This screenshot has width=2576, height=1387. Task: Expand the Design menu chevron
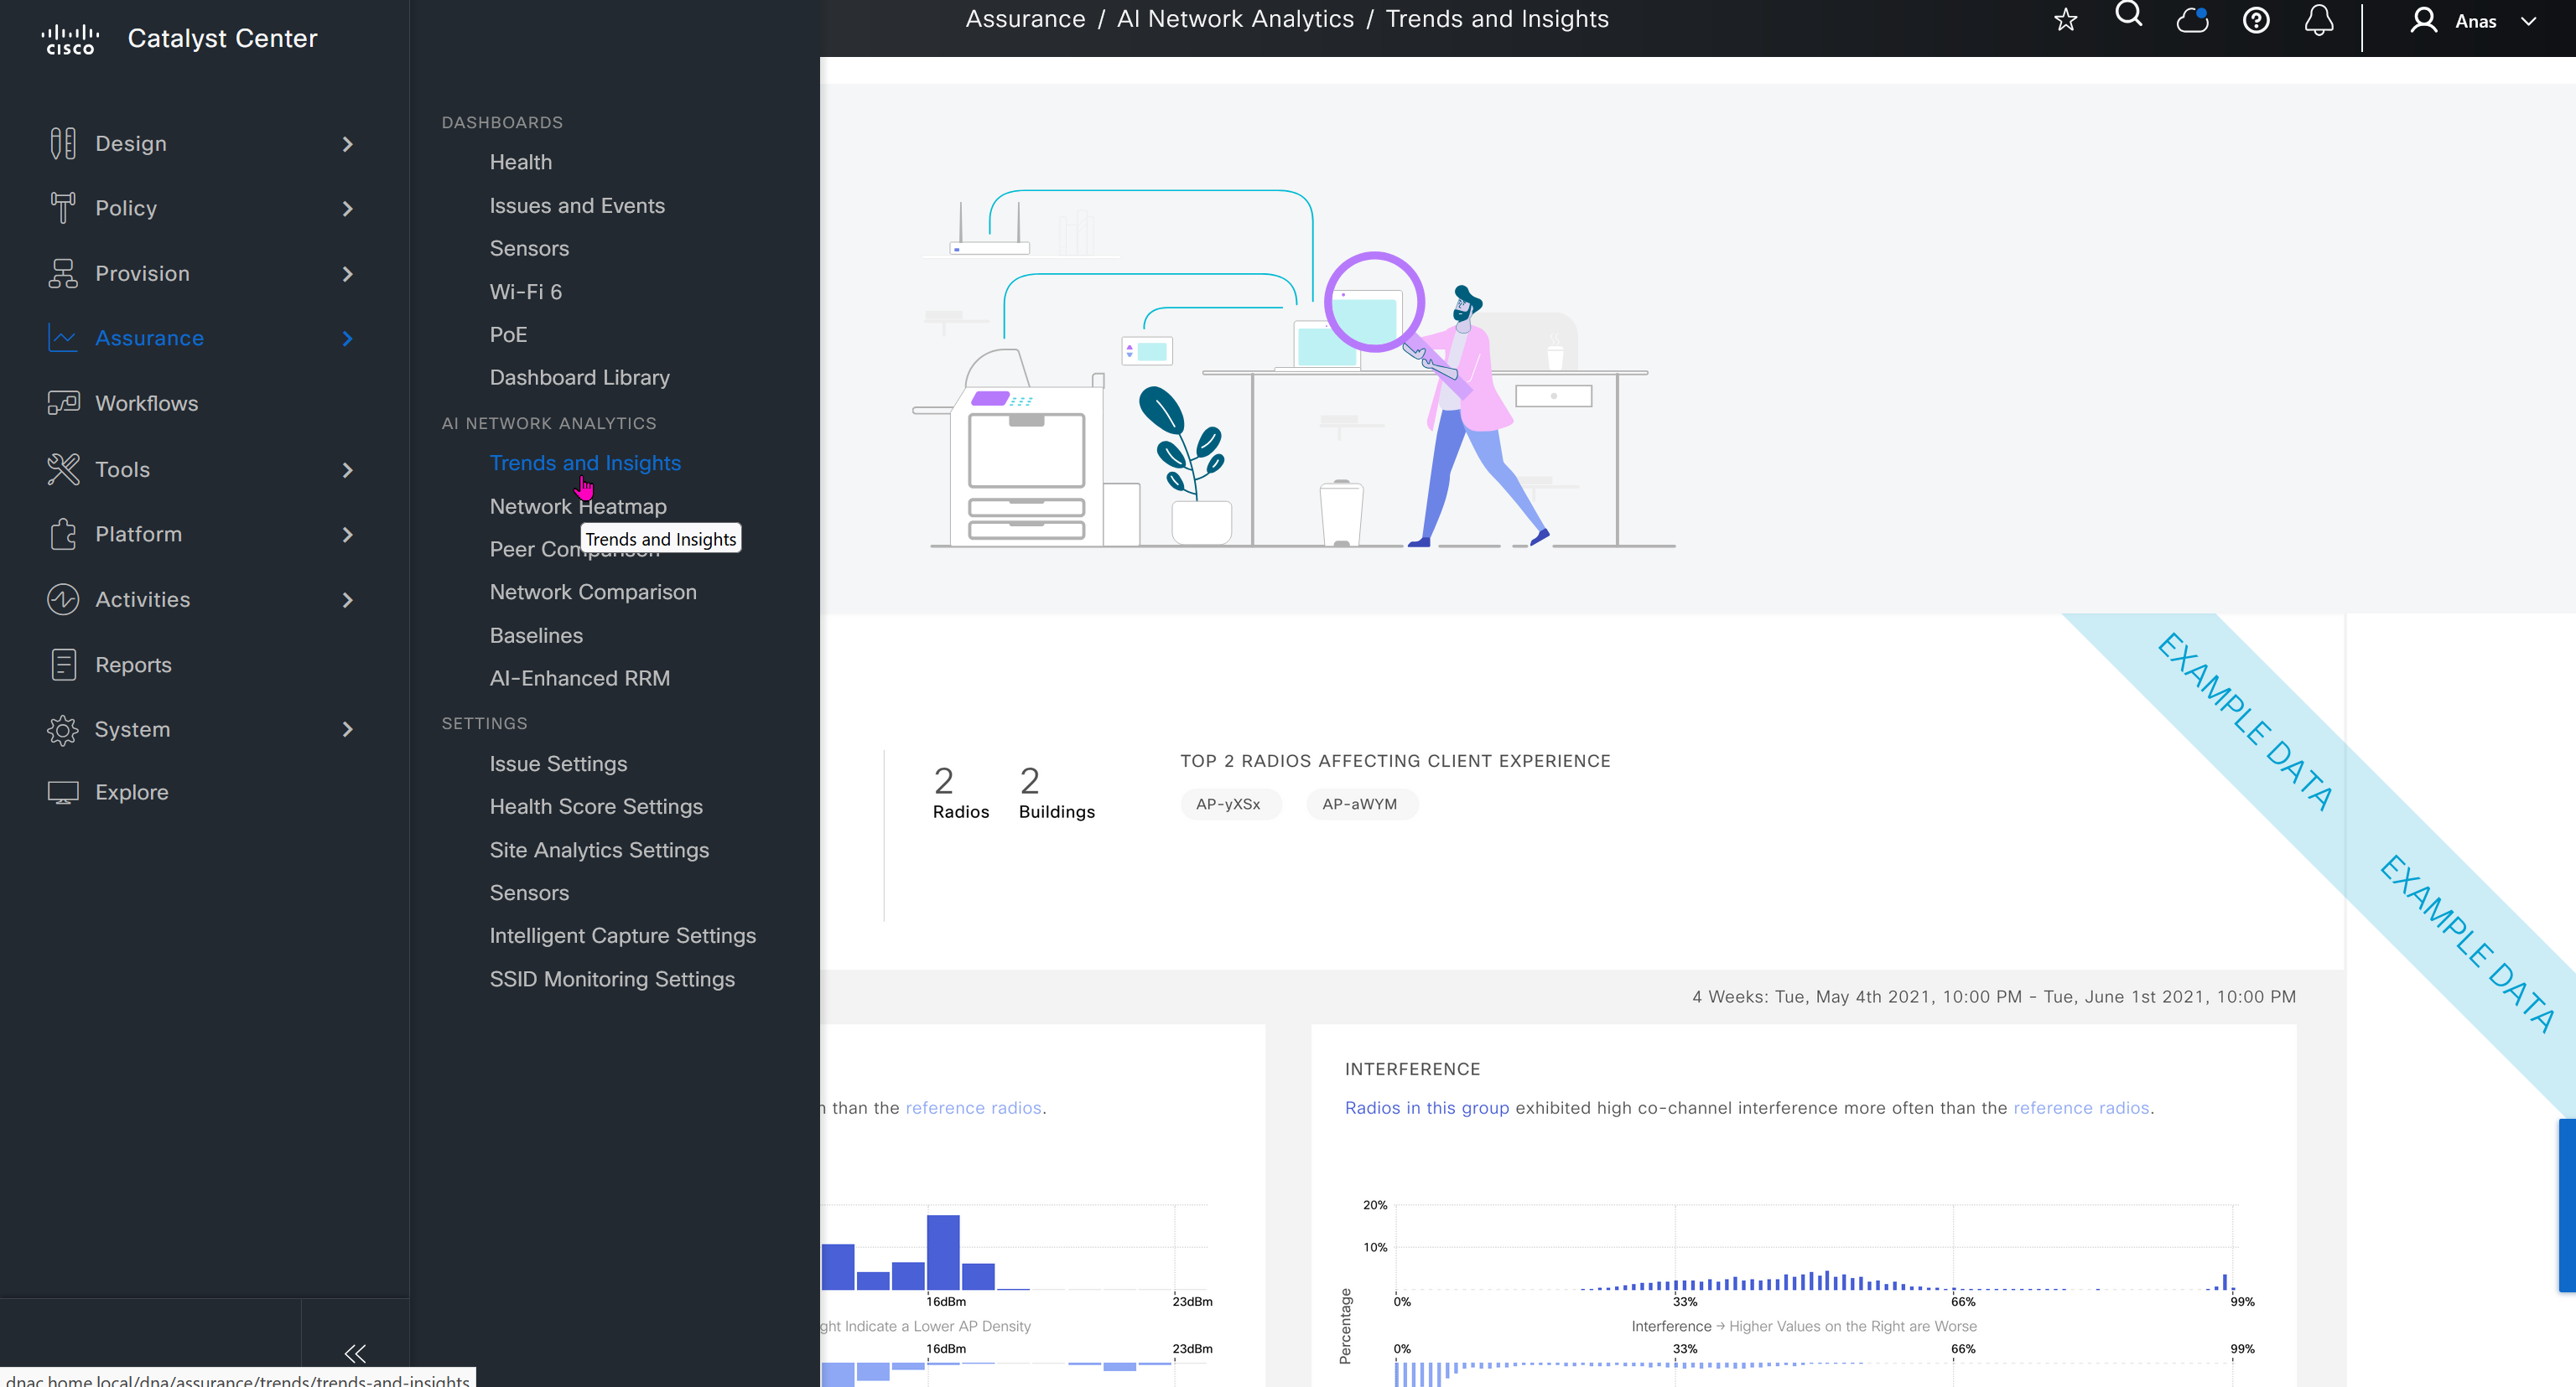point(347,144)
